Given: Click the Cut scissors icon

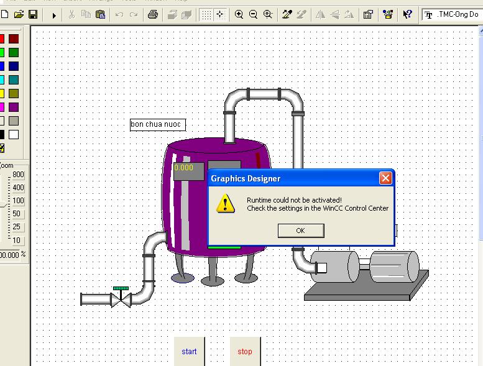Looking at the screenshot, I should pos(71,14).
